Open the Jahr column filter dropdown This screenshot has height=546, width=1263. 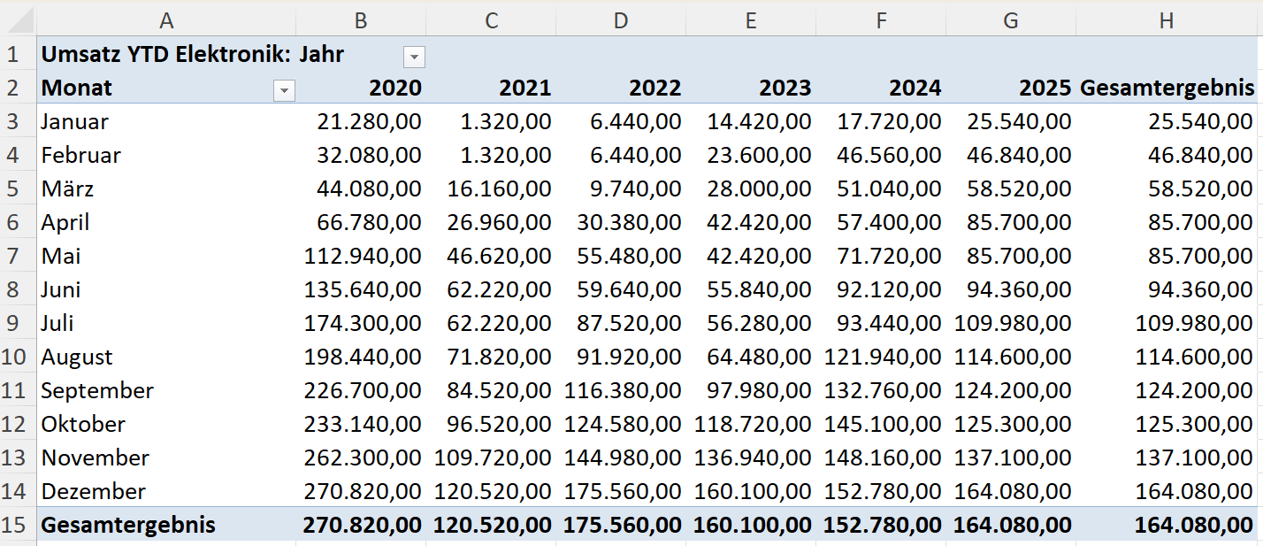tap(413, 58)
